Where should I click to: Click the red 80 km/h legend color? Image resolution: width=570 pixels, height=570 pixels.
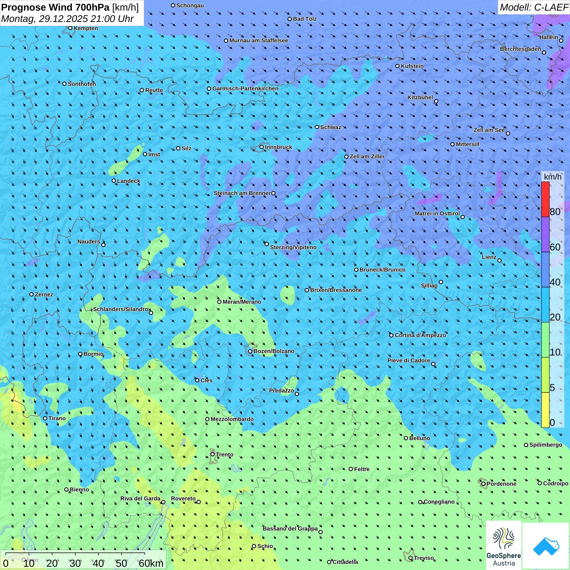545,199
